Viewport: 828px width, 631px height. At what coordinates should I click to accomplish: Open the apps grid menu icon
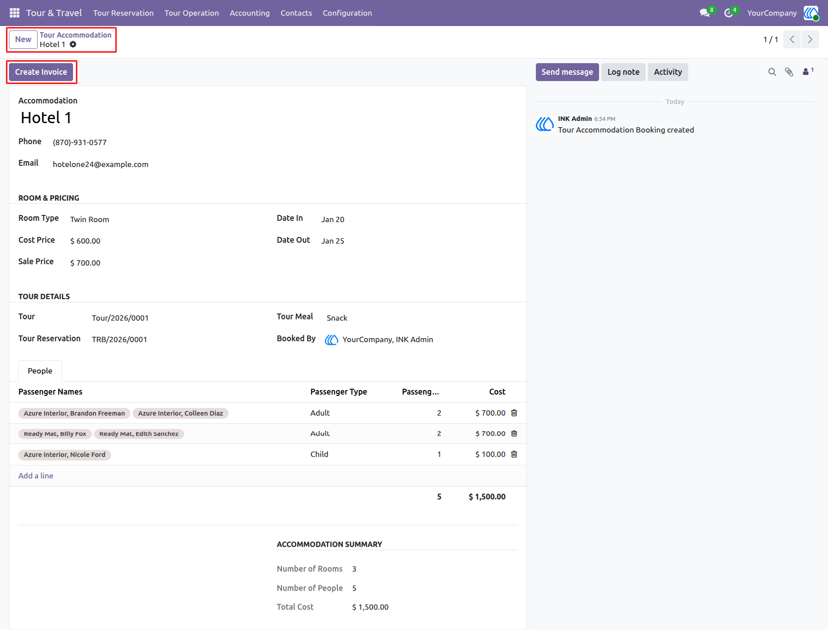point(14,13)
